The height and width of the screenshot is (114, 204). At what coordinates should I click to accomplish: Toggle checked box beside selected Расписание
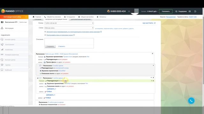pyautogui.click(x=38, y=78)
